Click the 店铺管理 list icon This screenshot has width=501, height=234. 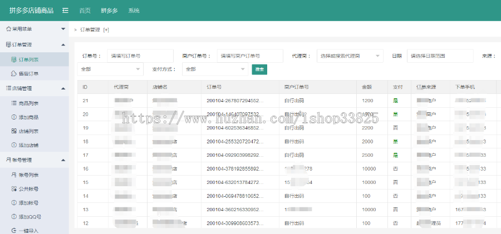8,88
